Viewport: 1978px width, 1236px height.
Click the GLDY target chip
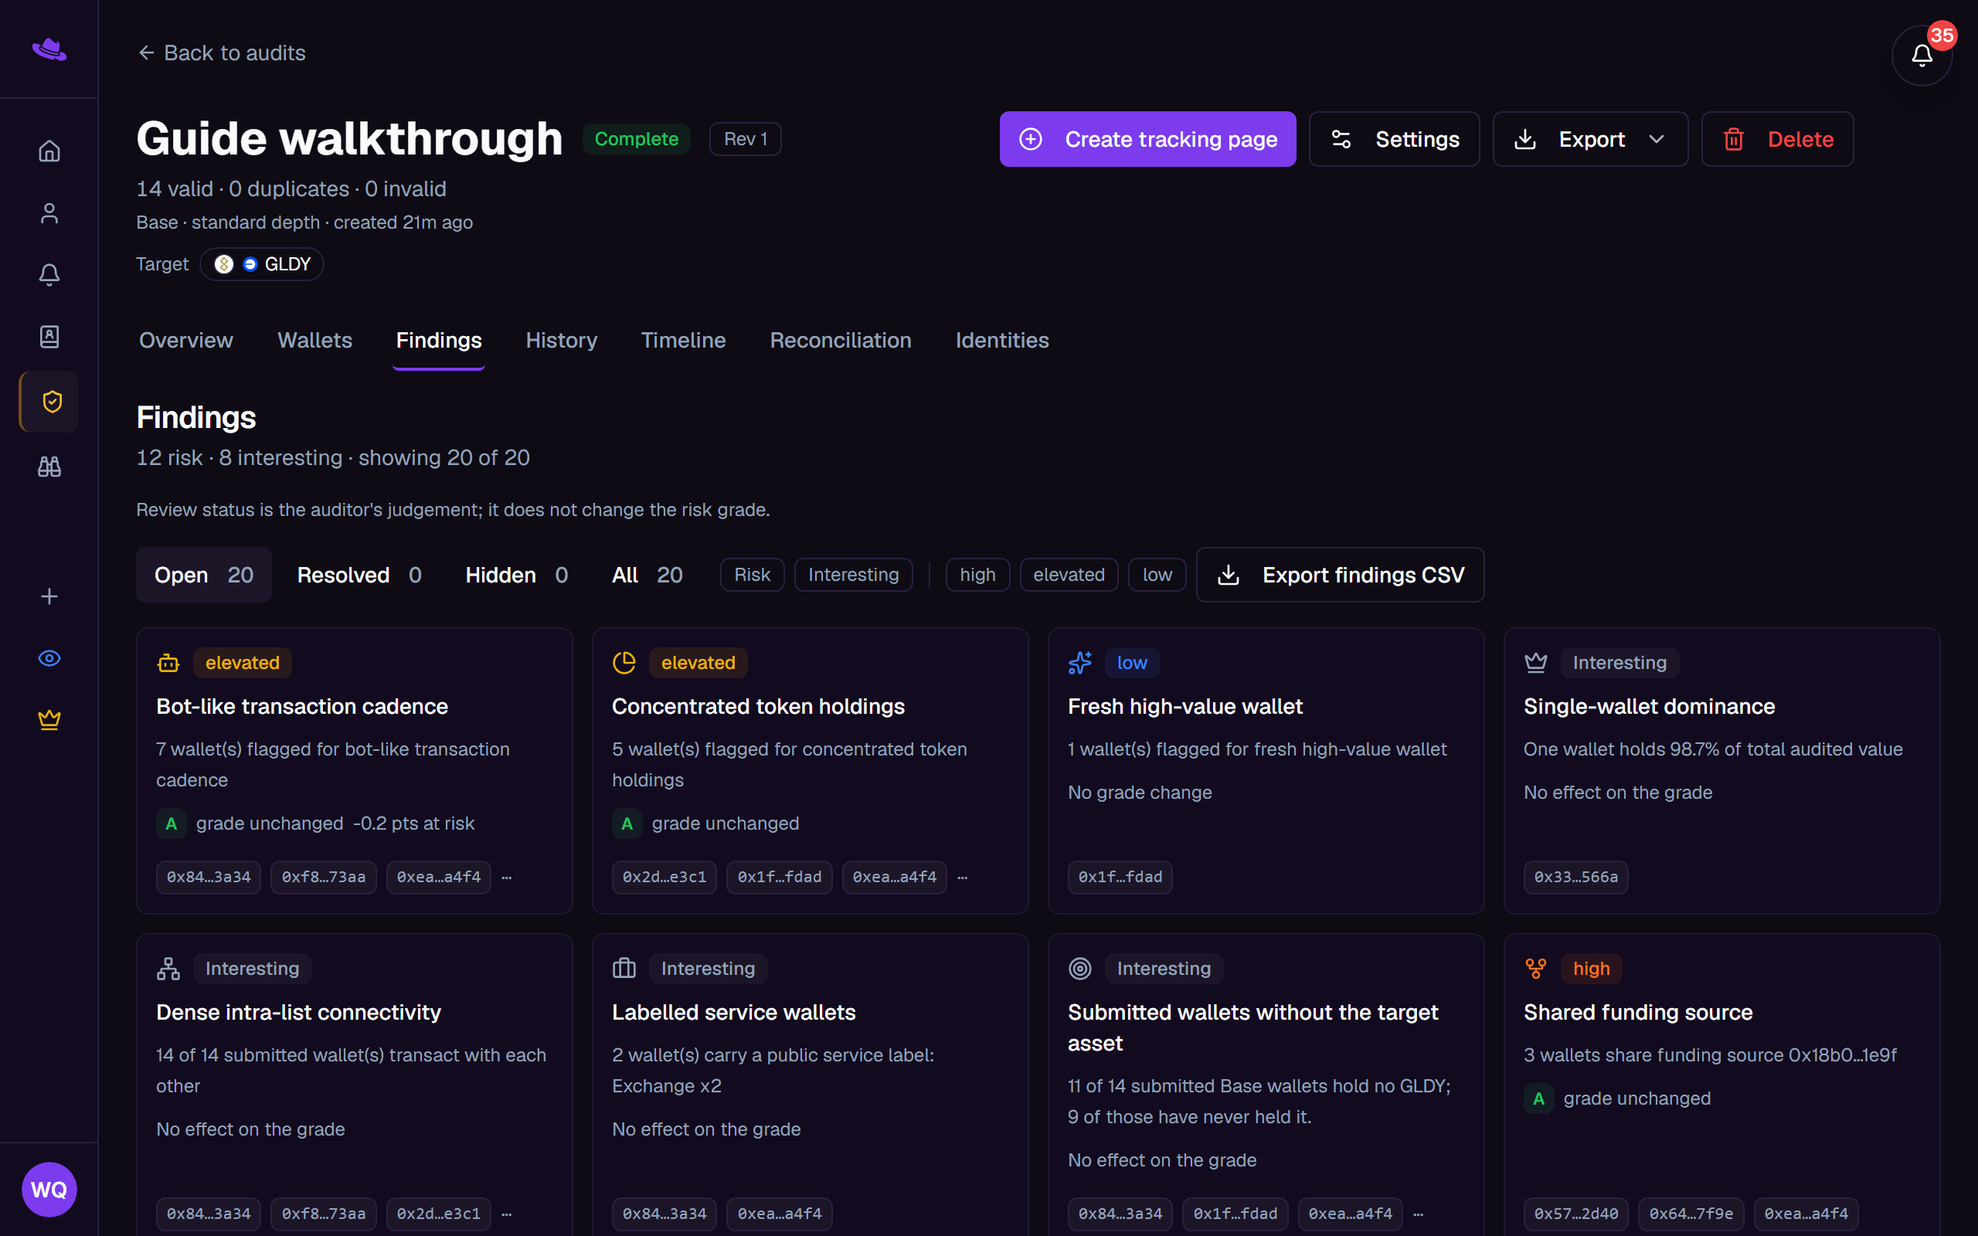tap(262, 264)
